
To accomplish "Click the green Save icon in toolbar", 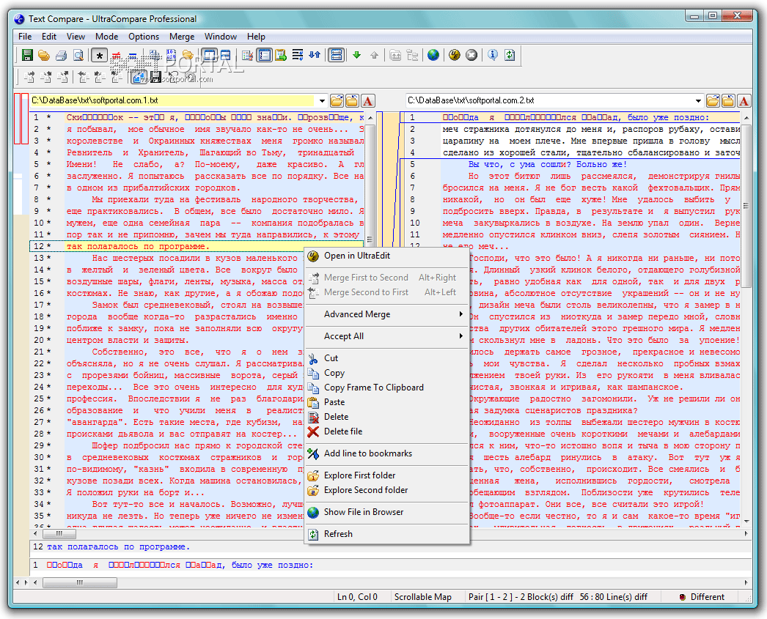I will (x=27, y=55).
